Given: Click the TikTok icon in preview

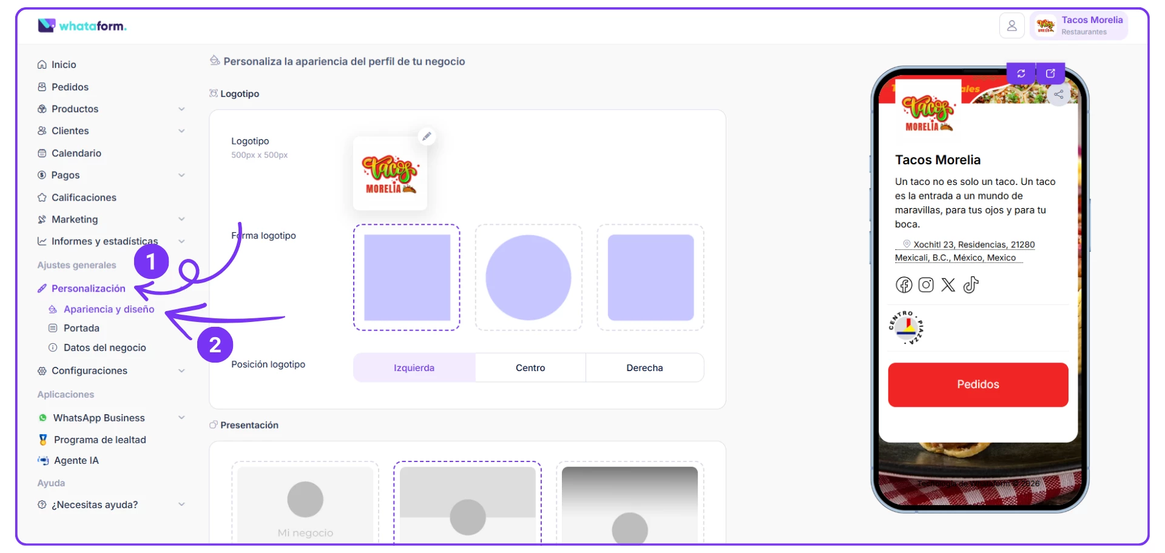Looking at the screenshot, I should [971, 285].
